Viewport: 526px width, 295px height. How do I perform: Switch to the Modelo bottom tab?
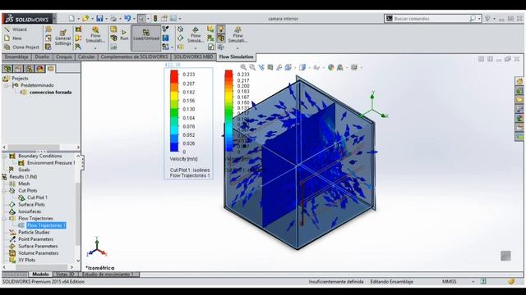click(x=40, y=275)
